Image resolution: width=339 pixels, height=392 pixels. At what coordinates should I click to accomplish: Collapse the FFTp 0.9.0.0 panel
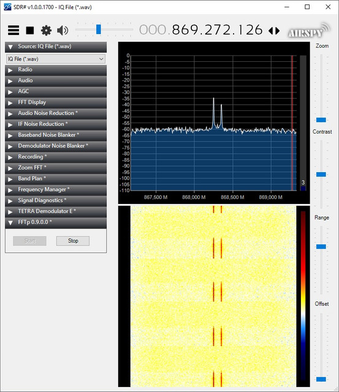point(56,222)
